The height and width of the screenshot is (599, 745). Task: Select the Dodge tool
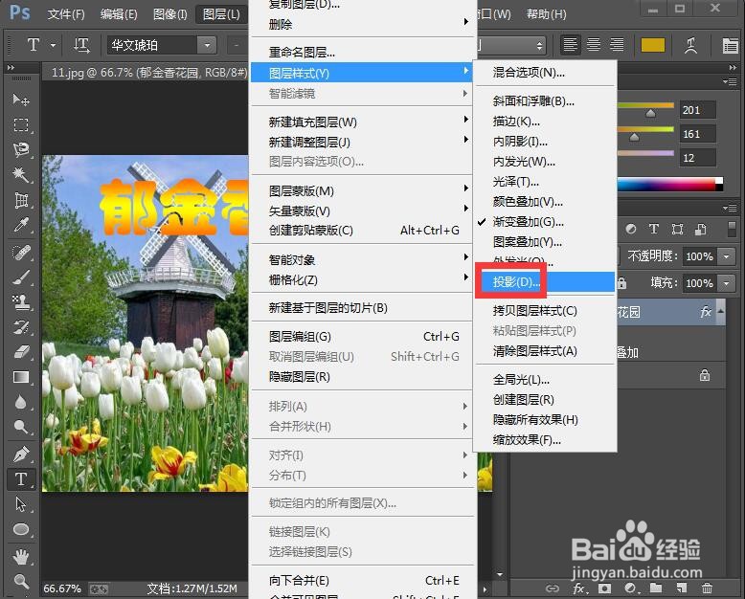tap(21, 427)
